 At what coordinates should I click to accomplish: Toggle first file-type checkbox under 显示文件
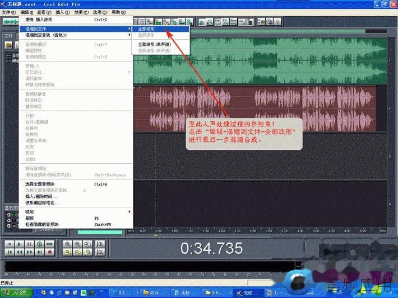(x=8, y=215)
